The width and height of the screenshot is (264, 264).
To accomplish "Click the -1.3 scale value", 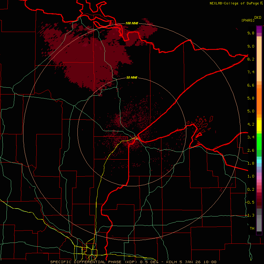I will pyautogui.click(x=250, y=216).
